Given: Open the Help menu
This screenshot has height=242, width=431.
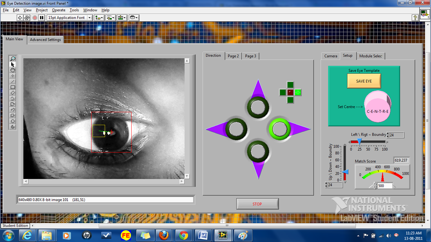Looking at the screenshot, I should pos(105,10).
